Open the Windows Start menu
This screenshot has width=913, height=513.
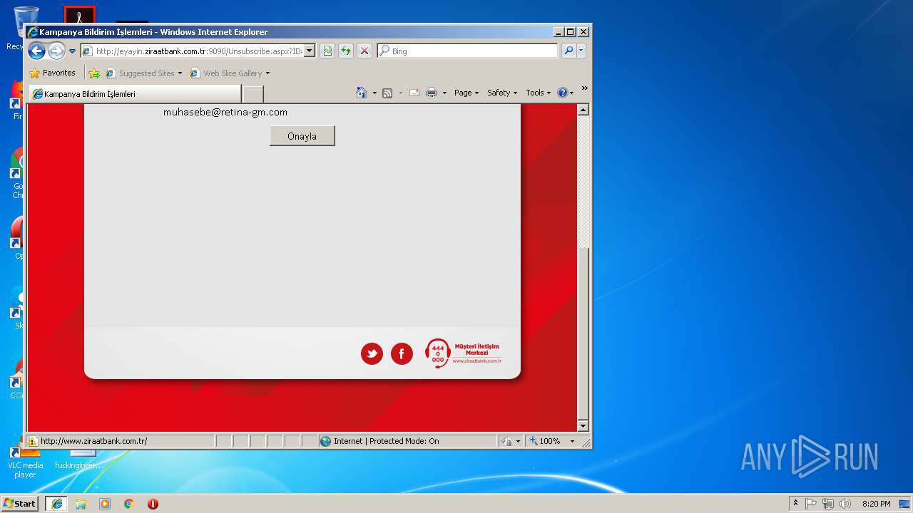tap(20, 504)
